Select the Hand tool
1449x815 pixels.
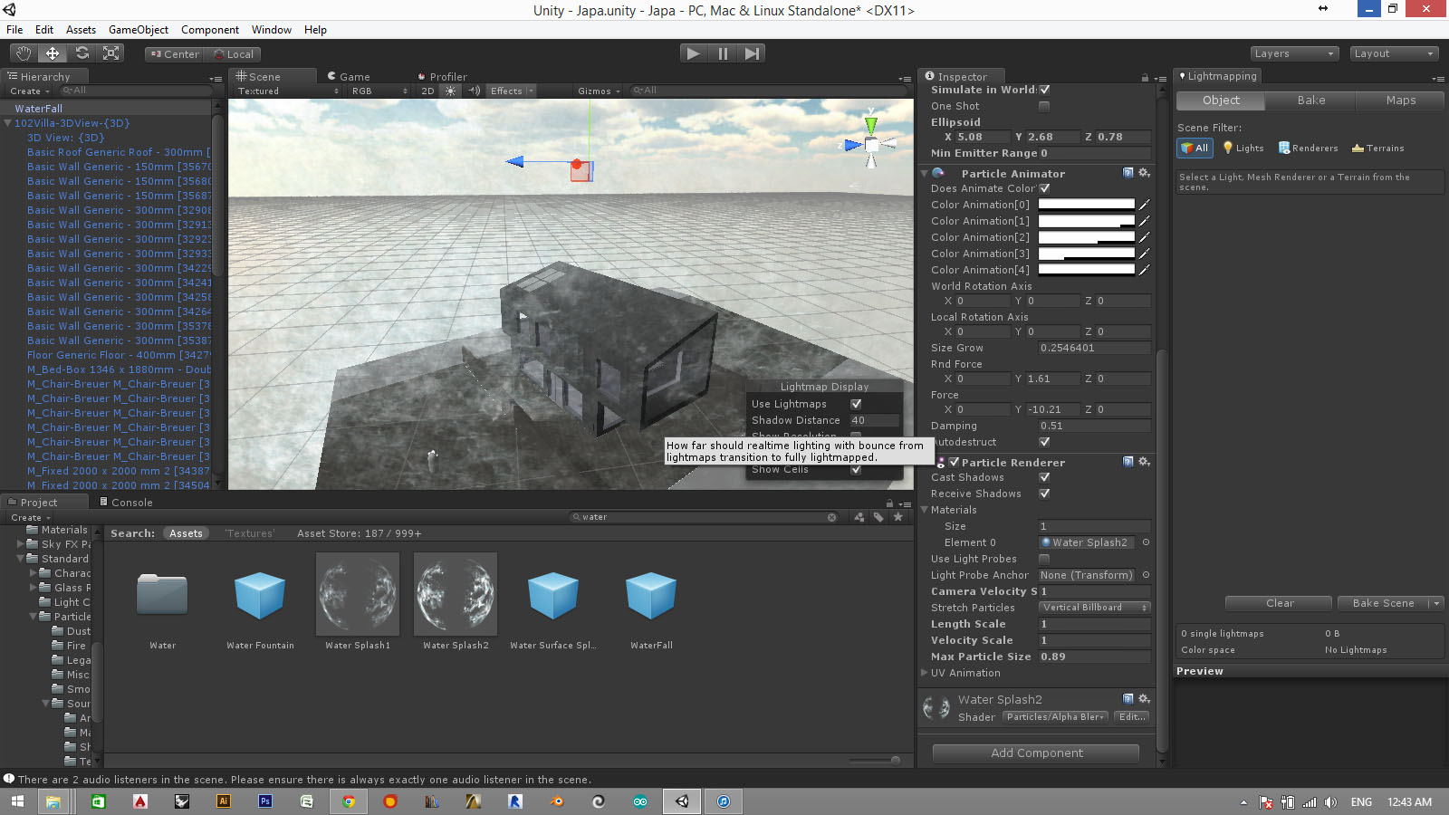[x=24, y=53]
